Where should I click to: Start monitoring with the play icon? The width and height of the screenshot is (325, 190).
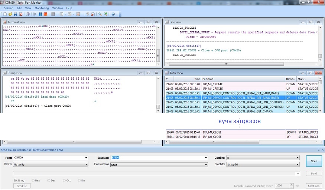pos(35,14)
